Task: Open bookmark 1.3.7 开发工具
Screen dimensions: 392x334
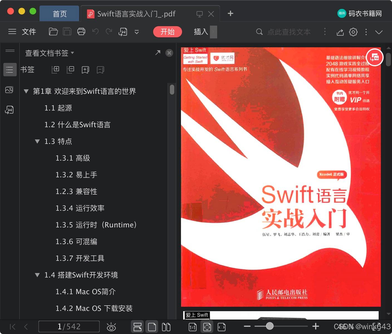Action: (80, 258)
